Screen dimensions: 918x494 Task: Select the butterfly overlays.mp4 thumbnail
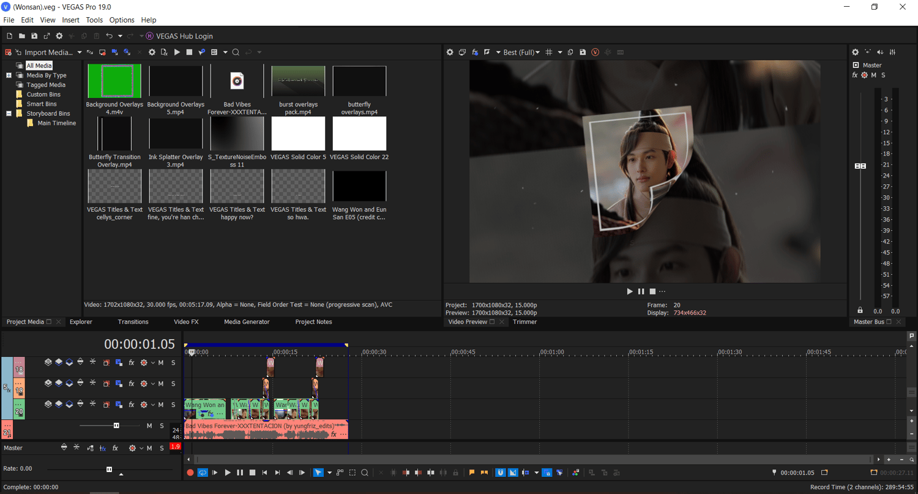(359, 81)
